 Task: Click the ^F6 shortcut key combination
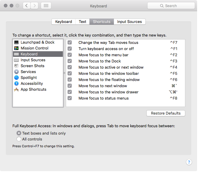173,80
